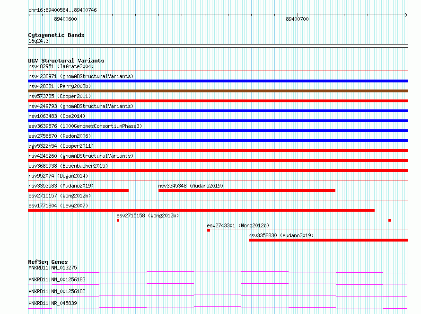Click variant label nsv3358830 (Audano2019)
Screen dimensions: 421x314
point(281,235)
